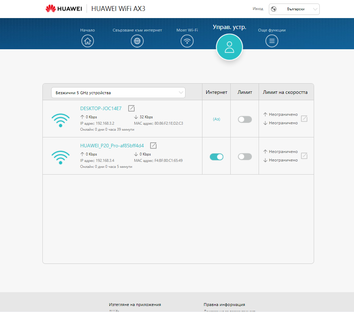Click the Huawei logo
This screenshot has width=354, height=312.
click(x=64, y=8)
